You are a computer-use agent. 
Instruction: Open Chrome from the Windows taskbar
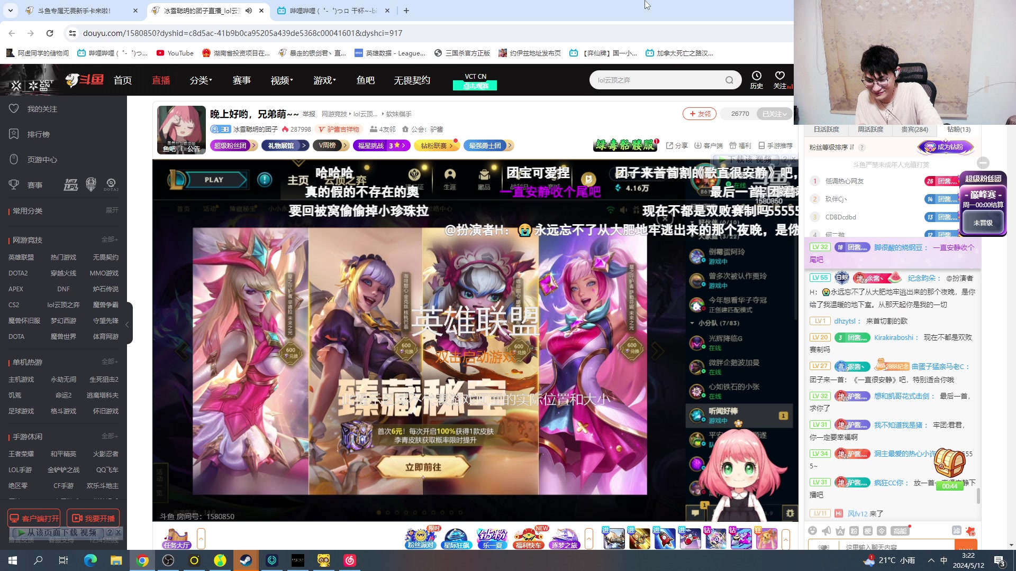pos(142,560)
